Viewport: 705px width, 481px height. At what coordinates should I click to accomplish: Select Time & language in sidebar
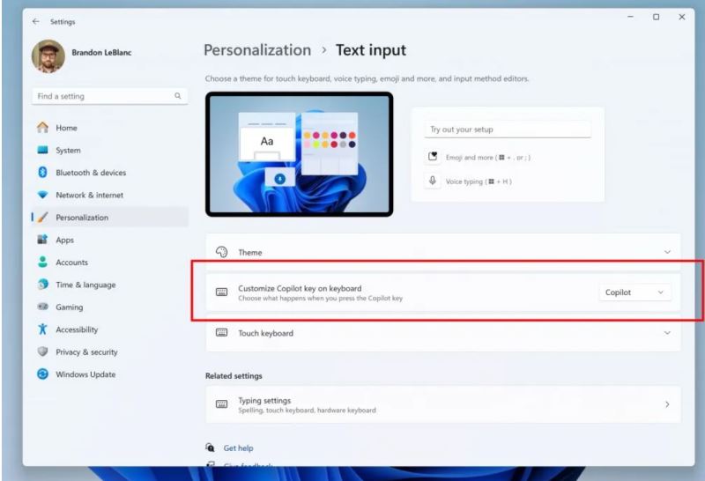pyautogui.click(x=85, y=285)
